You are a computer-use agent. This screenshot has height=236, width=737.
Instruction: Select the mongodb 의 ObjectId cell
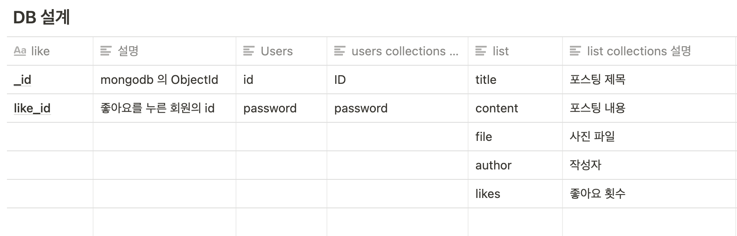point(165,80)
